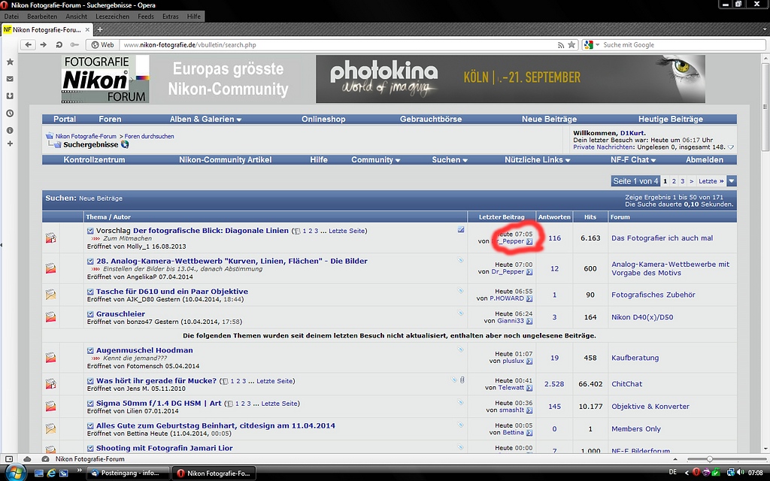
Task: Expand the Community dropdown
Action: (376, 160)
